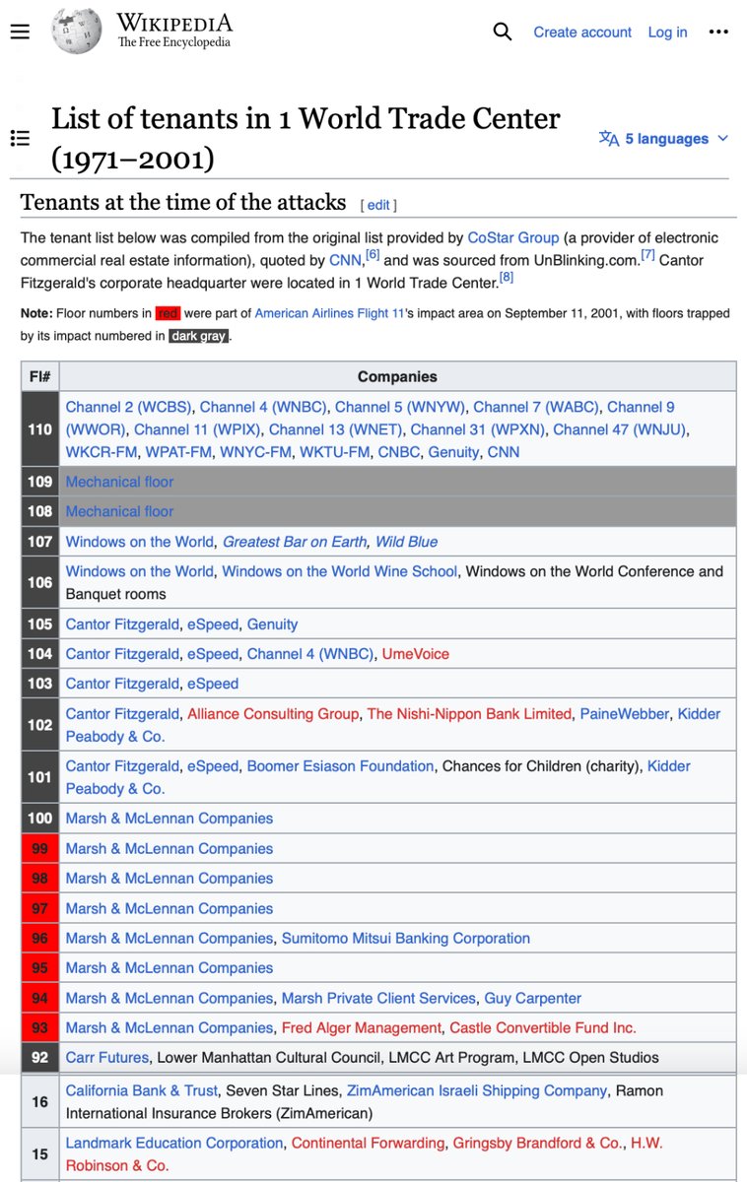Expand the 5 languages dropdown
Image resolution: width=747 pixels, height=1182 pixels.
[x=664, y=139]
